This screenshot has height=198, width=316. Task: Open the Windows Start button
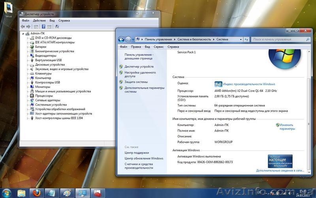tap(6, 193)
